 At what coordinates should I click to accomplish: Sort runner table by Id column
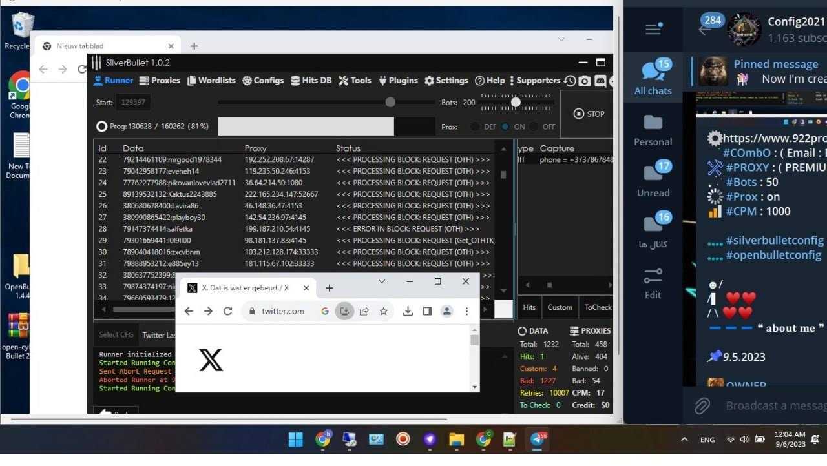click(102, 148)
